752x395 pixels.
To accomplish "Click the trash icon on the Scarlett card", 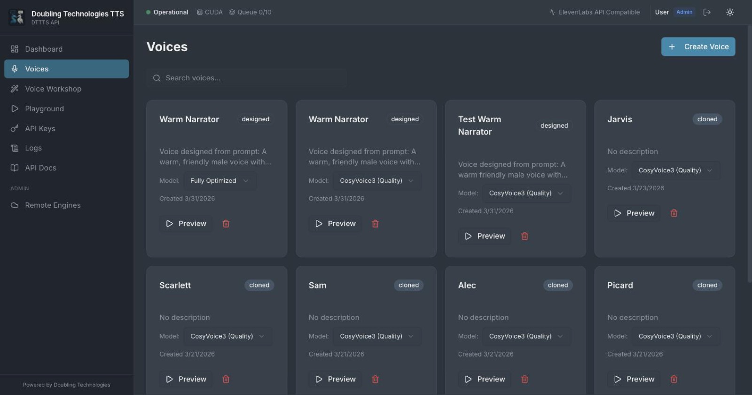I will 226,379.
